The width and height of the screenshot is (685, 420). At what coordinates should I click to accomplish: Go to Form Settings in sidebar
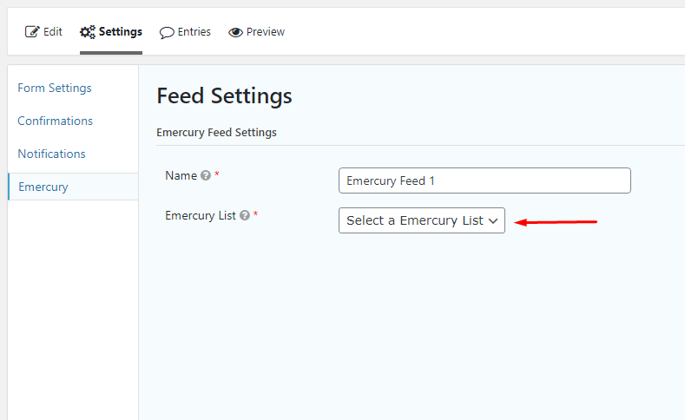[55, 88]
